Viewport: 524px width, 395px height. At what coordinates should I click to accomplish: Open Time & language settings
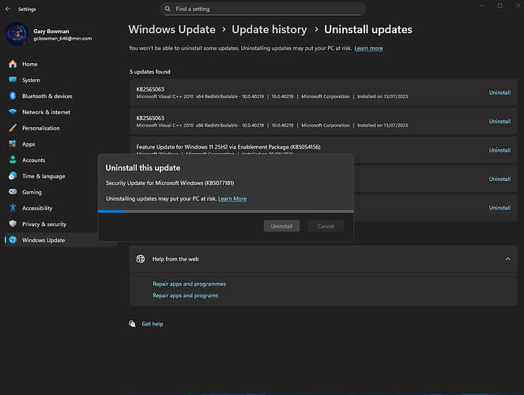(43, 176)
